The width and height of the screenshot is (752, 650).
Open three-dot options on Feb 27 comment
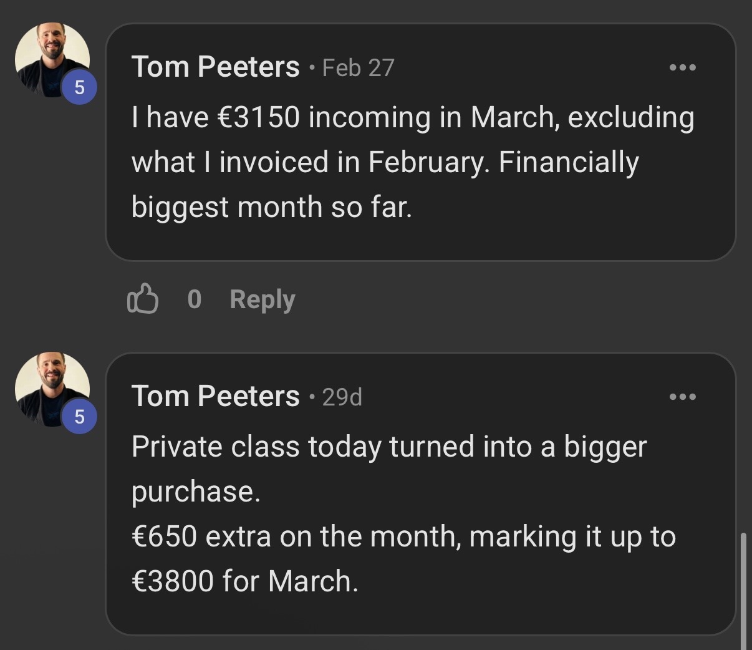point(682,67)
